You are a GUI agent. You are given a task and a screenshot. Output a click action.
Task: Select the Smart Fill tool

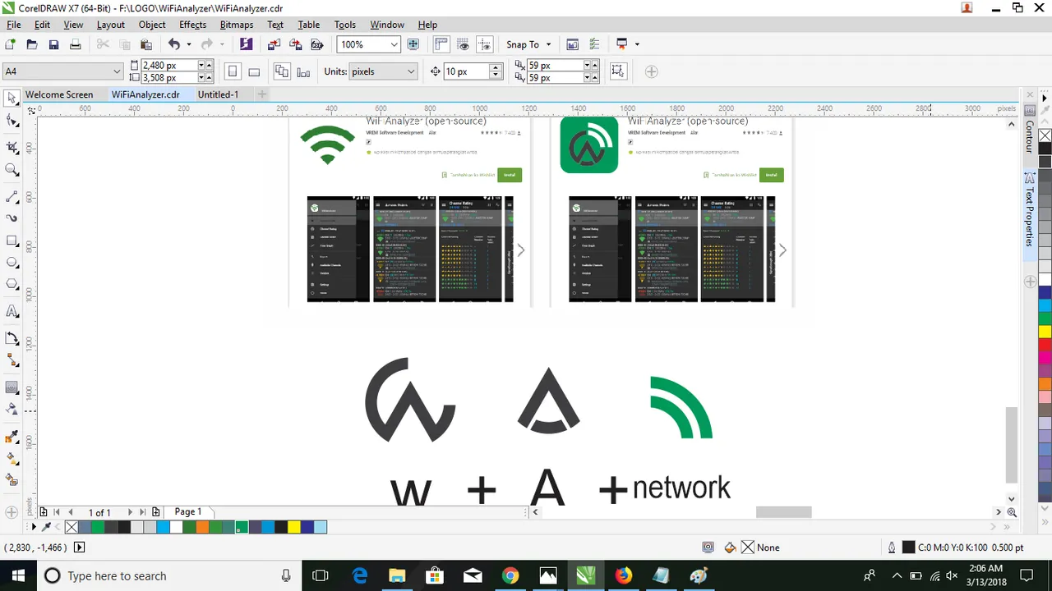coord(12,479)
